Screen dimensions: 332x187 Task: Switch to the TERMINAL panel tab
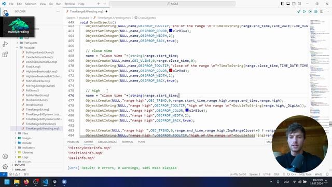pyautogui.click(x=127, y=142)
